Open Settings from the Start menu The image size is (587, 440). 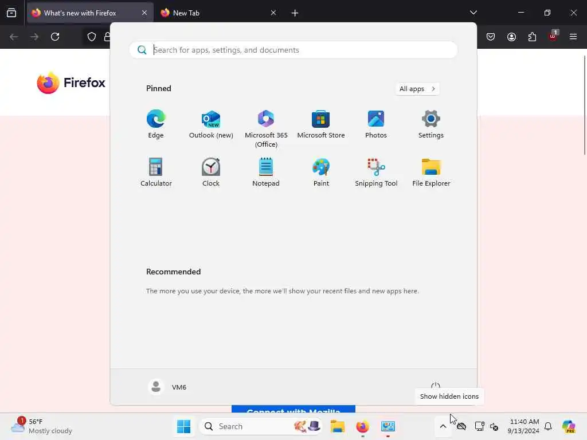[x=431, y=125]
